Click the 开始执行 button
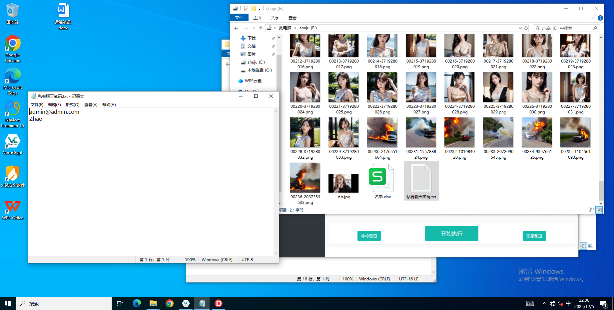The height and width of the screenshot is (310, 614). pos(451,233)
